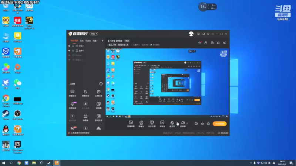
Task: Toggle the lock of 文本 1 source
Action: click(73, 46)
